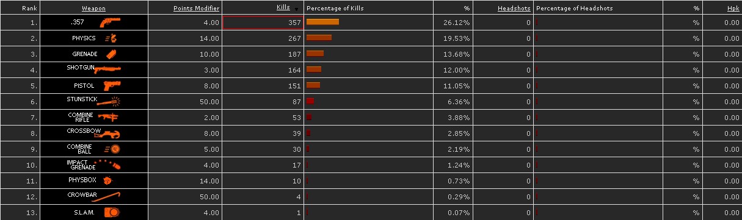The height and width of the screenshot is (220, 742).
Task: Sort table by Weapon column header
Action: click(x=94, y=9)
